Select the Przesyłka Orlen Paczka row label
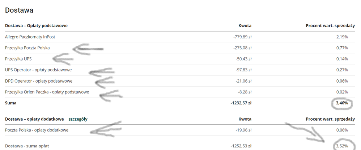Screen dimensions: 361x150 coord(47,92)
